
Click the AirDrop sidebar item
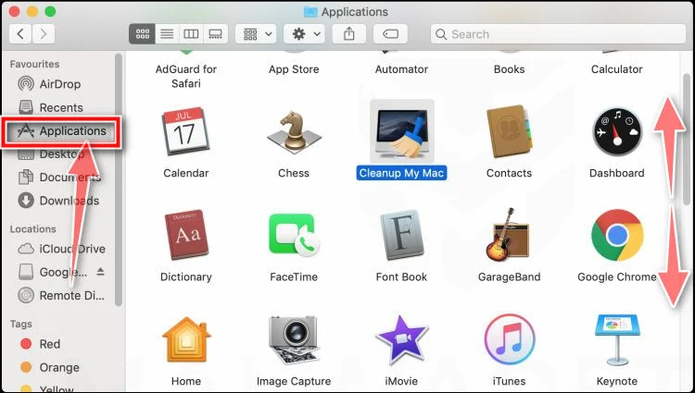[x=50, y=84]
